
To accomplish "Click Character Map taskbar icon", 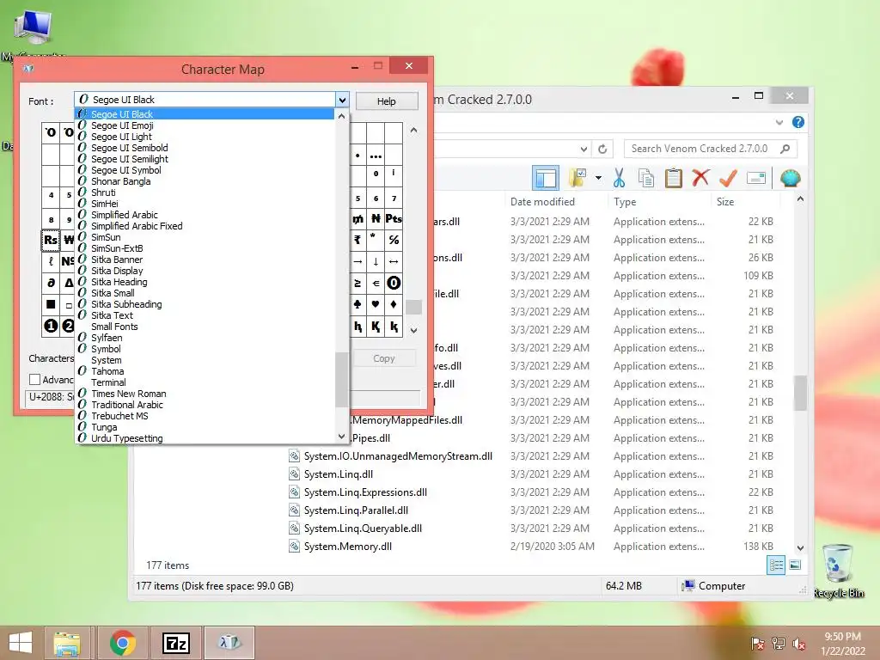I will click(229, 643).
